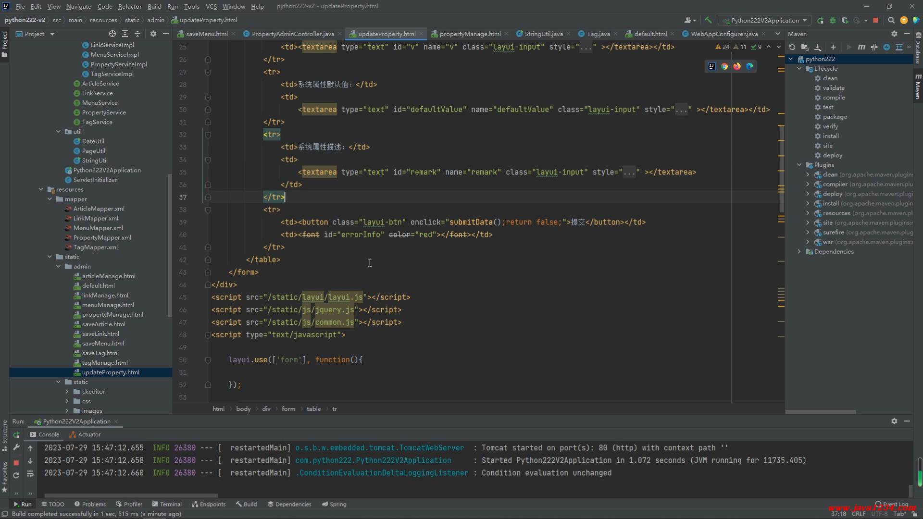Toggle Database tool window on the right edge
Viewport: 923px width, 519px height.
tap(918, 49)
